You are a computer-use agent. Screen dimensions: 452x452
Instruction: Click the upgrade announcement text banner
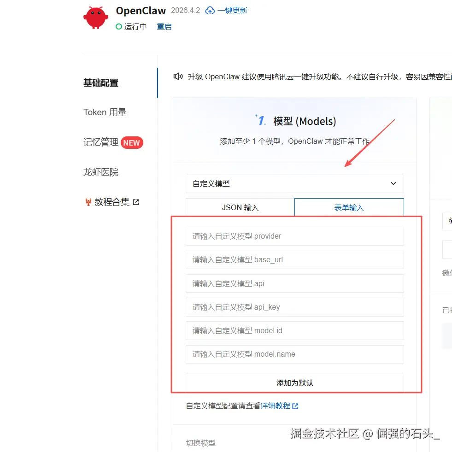319,76
